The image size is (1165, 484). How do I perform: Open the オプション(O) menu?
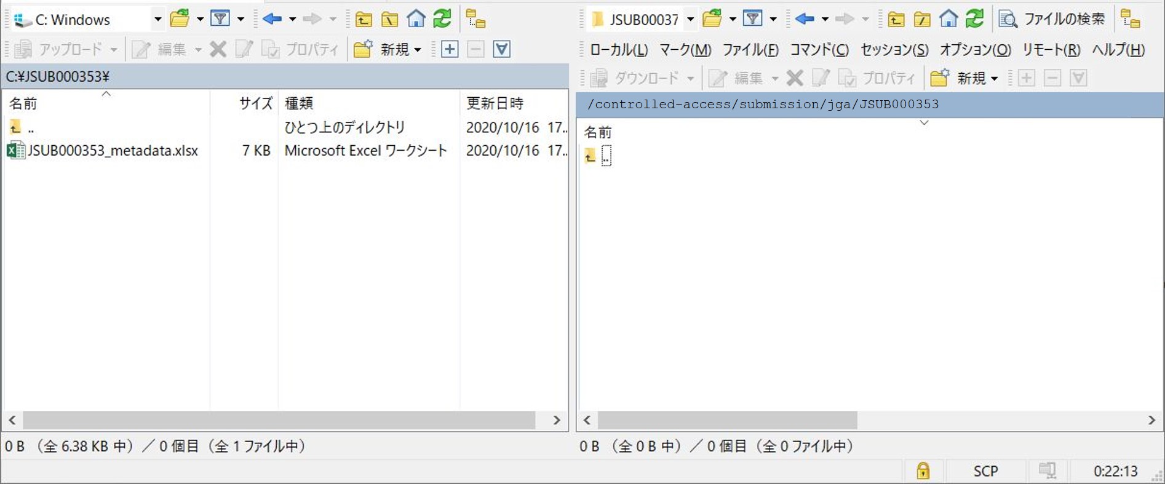(975, 50)
